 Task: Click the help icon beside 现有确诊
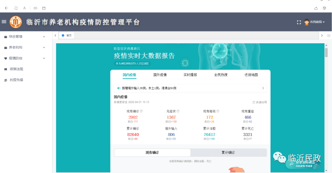tap(141, 111)
